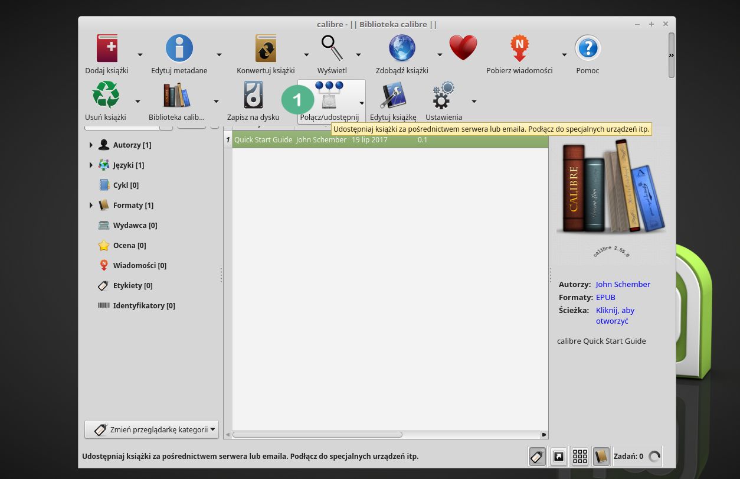Click the calibre Quick Start Guide description text

(601, 341)
